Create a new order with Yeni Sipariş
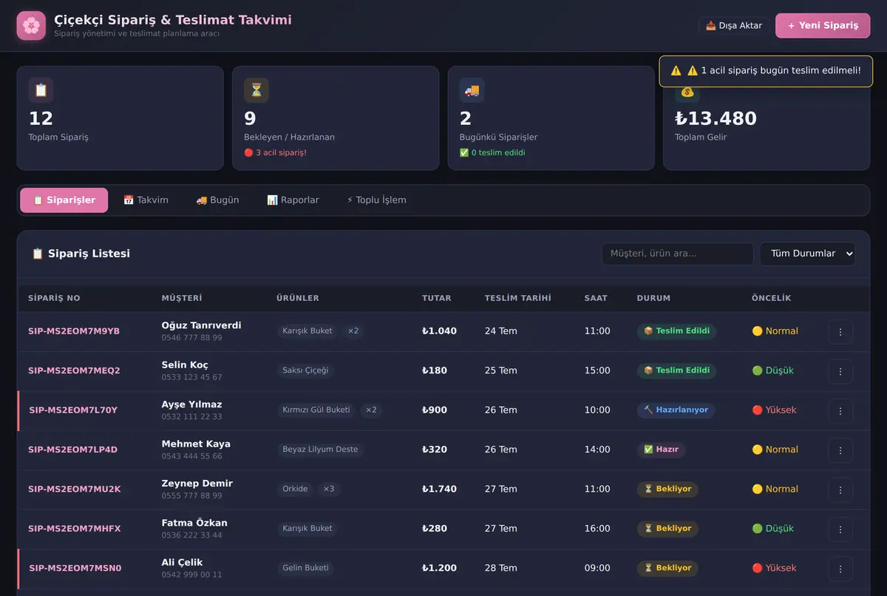The image size is (887, 596). click(x=823, y=26)
